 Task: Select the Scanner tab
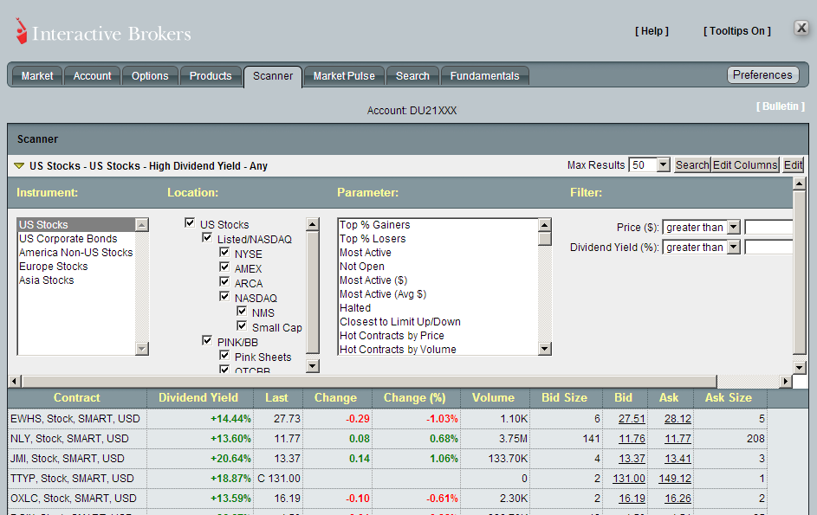273,76
